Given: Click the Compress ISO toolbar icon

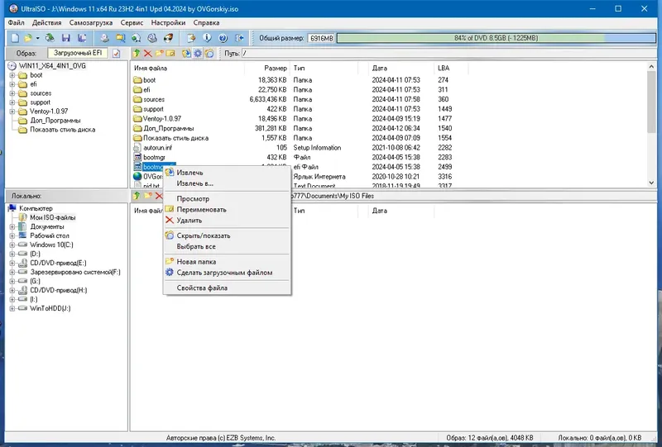Looking at the screenshot, I should click(120, 38).
